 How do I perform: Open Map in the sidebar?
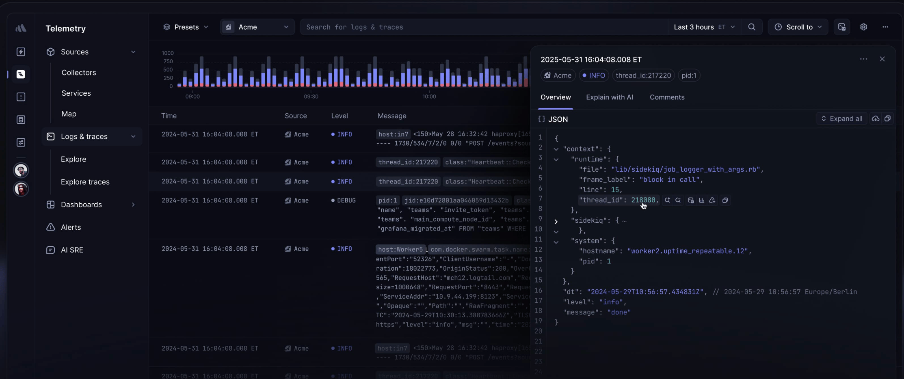[69, 114]
